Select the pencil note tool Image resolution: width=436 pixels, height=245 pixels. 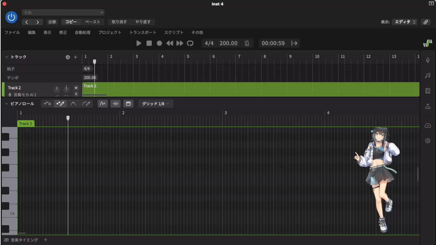pyautogui.click(x=60, y=104)
